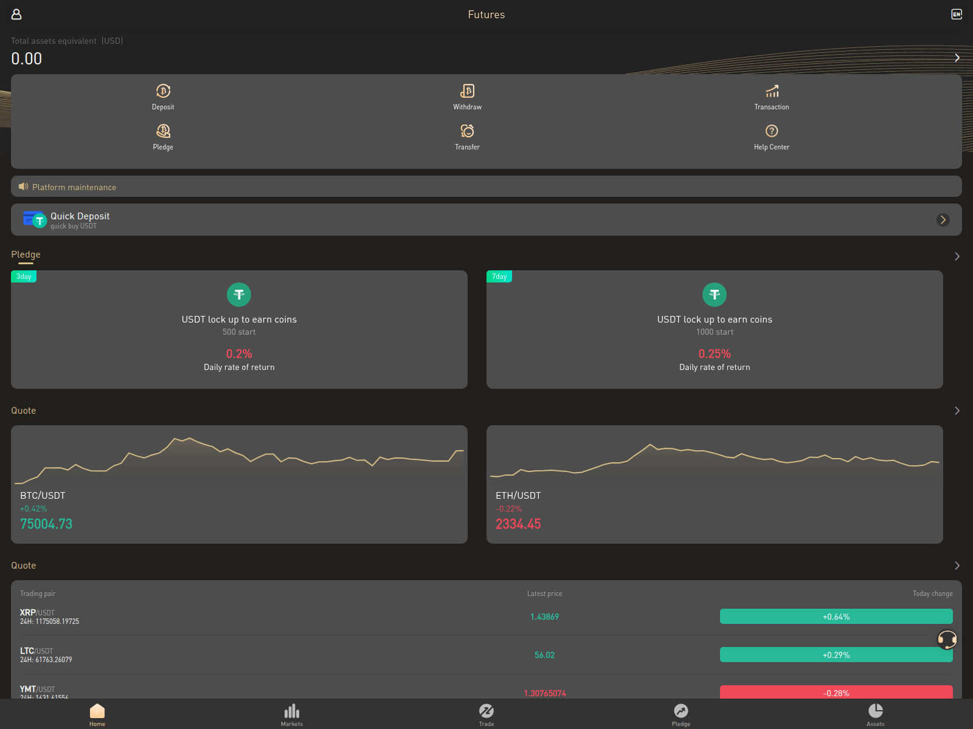Viewport: 973px width, 729px height.
Task: Switch to the Trade tab
Action: click(x=486, y=714)
